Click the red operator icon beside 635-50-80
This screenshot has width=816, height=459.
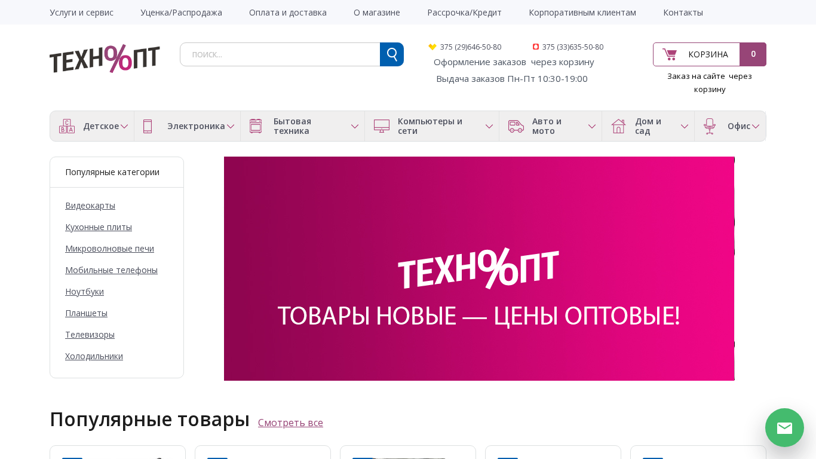tap(536, 47)
